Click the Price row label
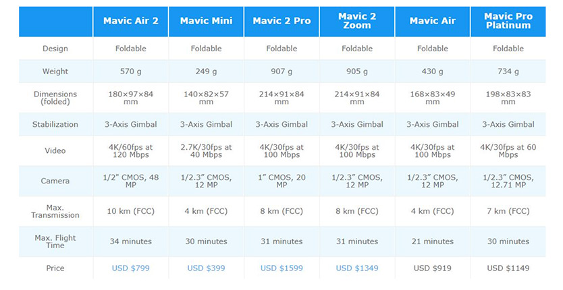This screenshot has height=290, width=563. [55, 268]
